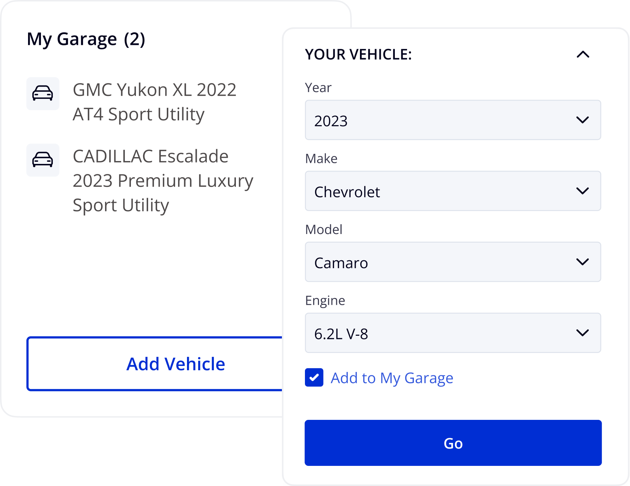Click the down arrow in the Make field

pos(582,191)
